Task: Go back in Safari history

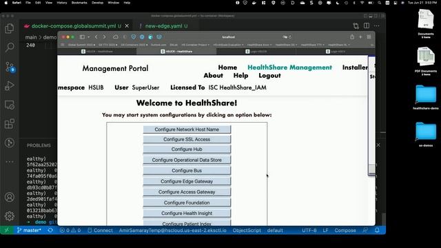Action: point(96,37)
